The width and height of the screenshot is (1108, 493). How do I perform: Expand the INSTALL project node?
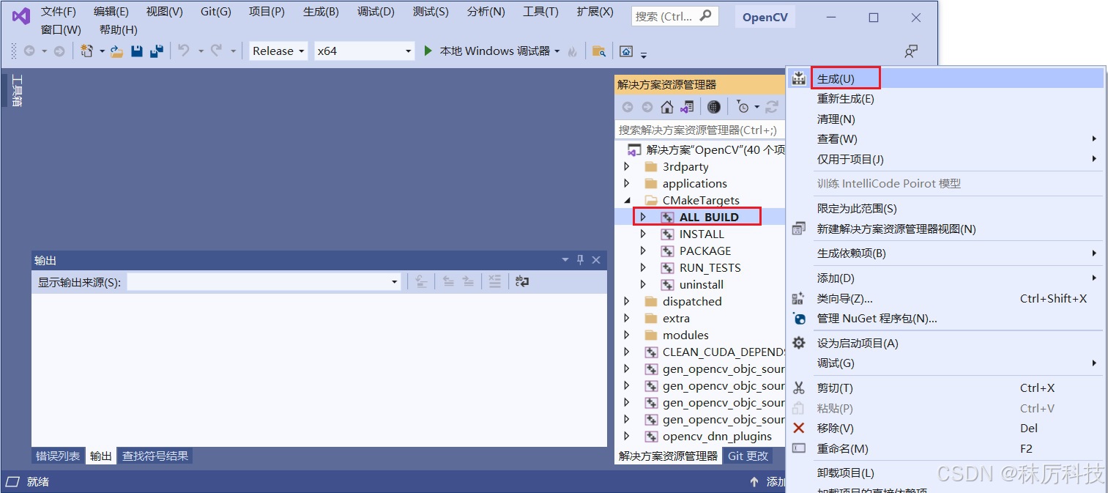(643, 234)
